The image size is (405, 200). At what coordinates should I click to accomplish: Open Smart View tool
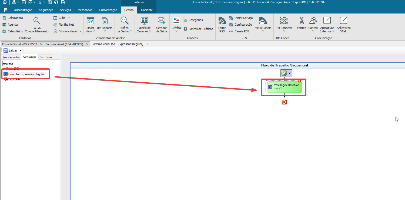pos(90,25)
